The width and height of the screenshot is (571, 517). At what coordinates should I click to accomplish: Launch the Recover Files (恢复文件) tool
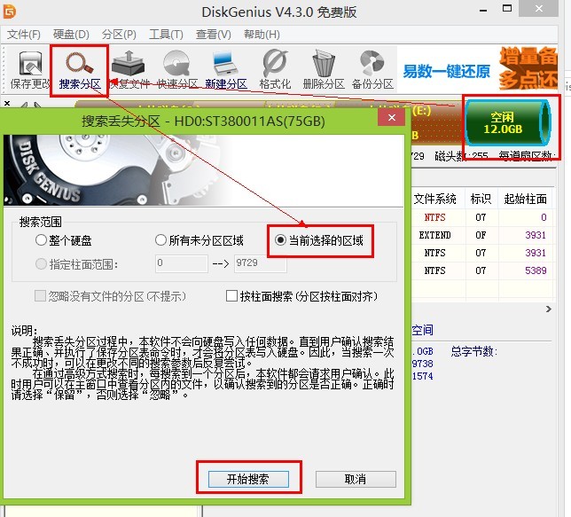(x=129, y=70)
